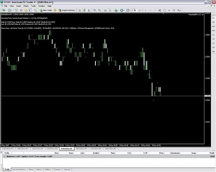
Task: Toggle the Market Watch window icon
Action: click(x=16, y=10)
